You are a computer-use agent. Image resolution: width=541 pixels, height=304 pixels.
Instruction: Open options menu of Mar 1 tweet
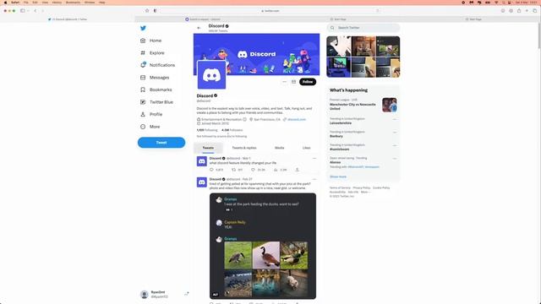[314, 158]
